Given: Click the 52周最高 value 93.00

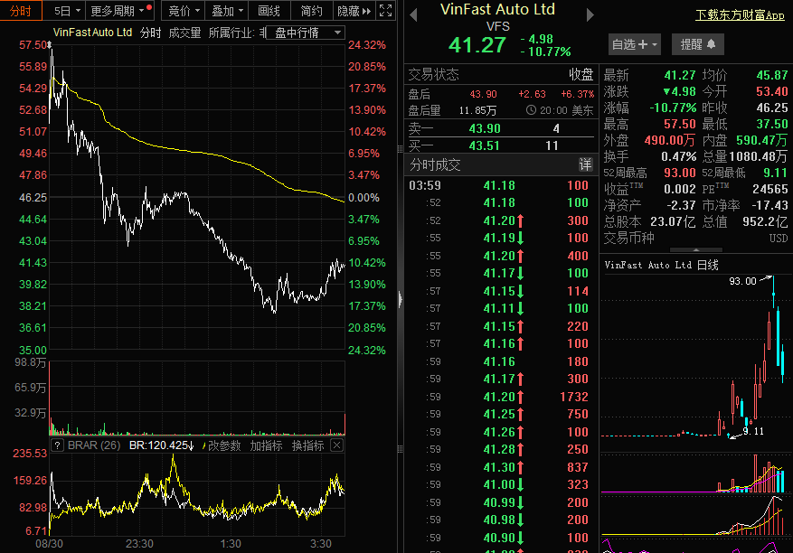Looking at the screenshot, I should [680, 173].
